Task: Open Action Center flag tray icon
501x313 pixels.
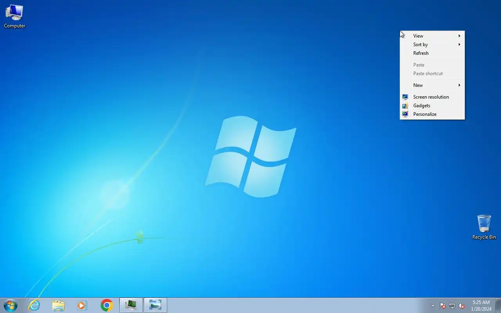Action: click(443, 306)
